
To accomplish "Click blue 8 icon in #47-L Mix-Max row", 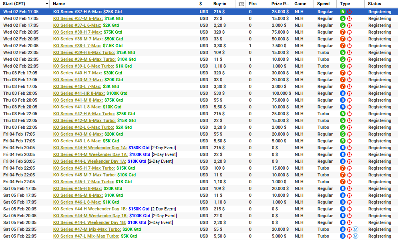I will pyautogui.click(x=343, y=236).
